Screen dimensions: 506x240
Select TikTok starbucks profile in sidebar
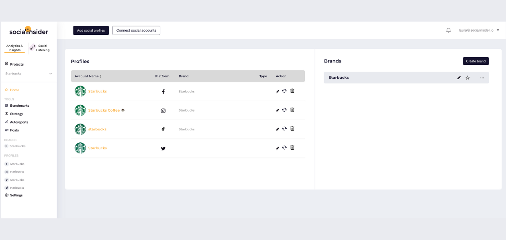pos(14,188)
